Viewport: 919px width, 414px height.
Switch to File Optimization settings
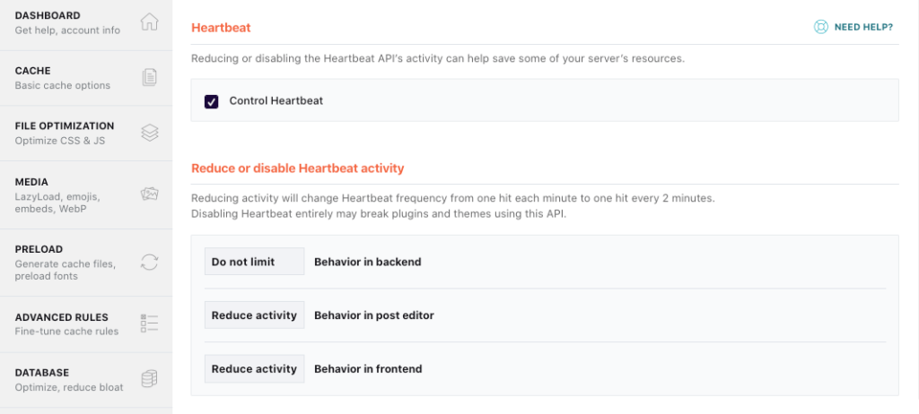(x=65, y=133)
